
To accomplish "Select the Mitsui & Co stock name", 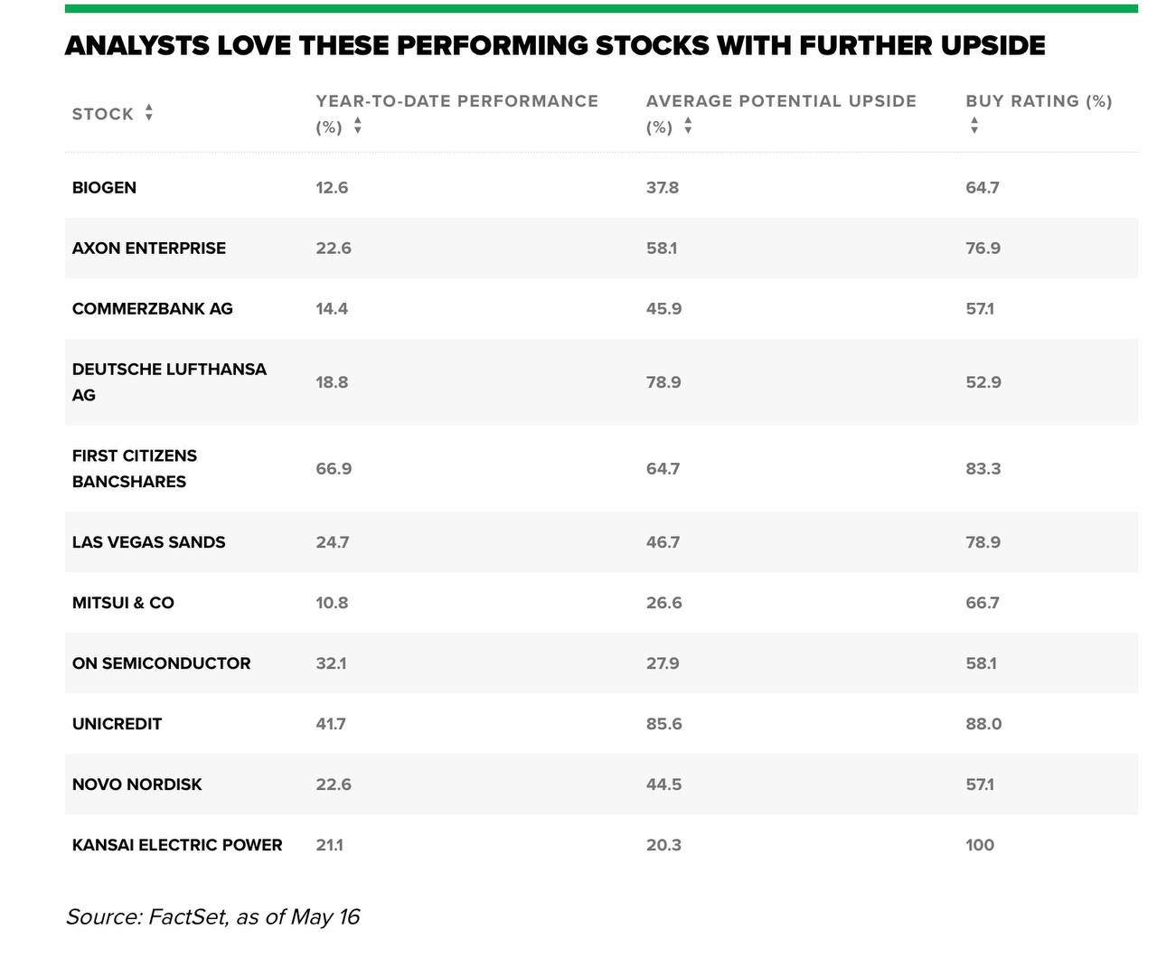I will click(123, 603).
